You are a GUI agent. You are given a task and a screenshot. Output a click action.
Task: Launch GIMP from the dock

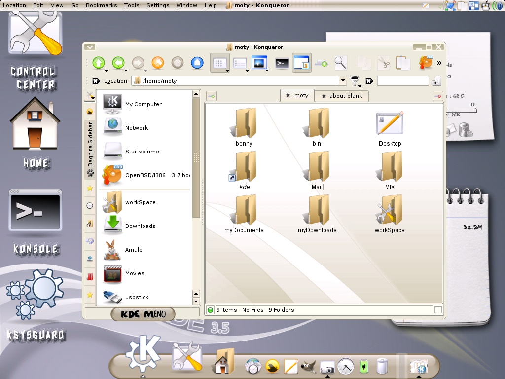(309, 366)
